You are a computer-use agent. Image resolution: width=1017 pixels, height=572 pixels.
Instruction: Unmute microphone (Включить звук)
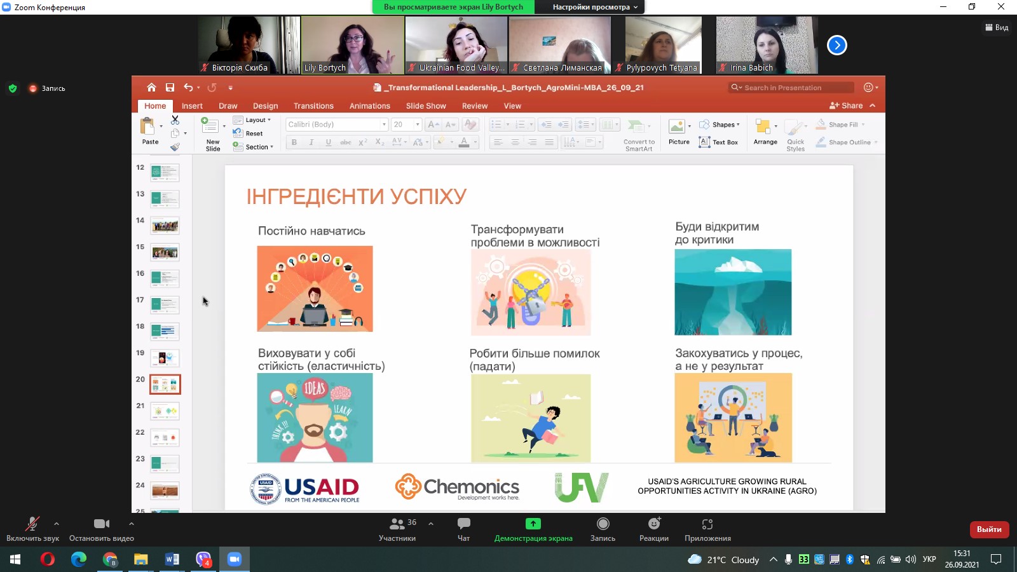[x=32, y=529]
